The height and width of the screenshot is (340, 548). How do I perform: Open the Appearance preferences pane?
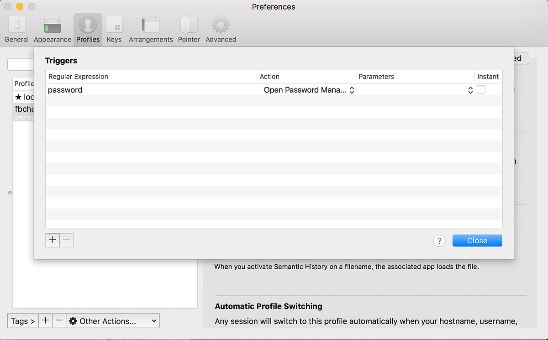pos(53,30)
